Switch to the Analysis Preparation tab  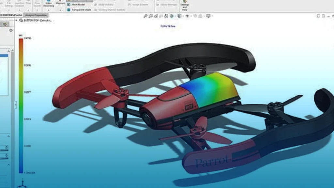pyautogui.click(x=36, y=15)
